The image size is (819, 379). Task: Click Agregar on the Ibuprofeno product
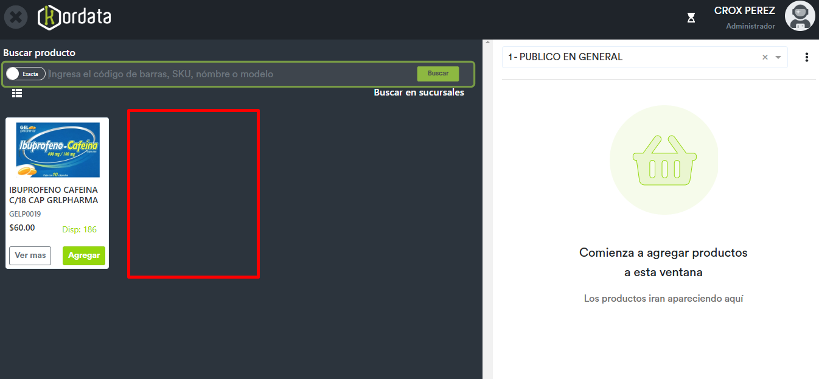tap(84, 256)
